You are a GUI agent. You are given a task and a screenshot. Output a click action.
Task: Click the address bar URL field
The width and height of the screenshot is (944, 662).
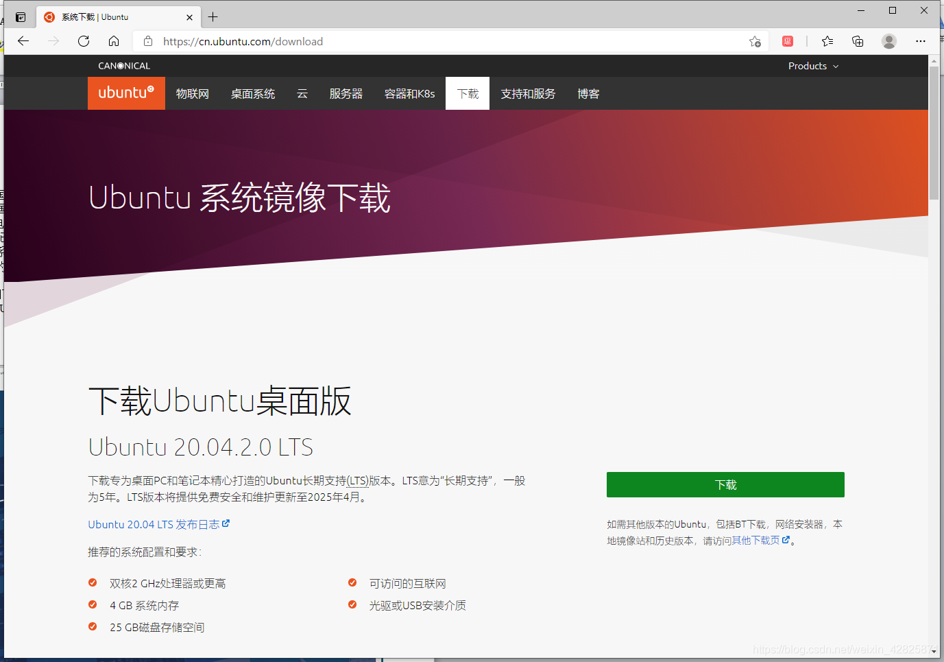pos(449,41)
